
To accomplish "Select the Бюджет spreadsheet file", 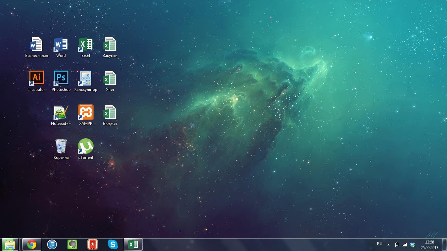I will click(x=110, y=115).
